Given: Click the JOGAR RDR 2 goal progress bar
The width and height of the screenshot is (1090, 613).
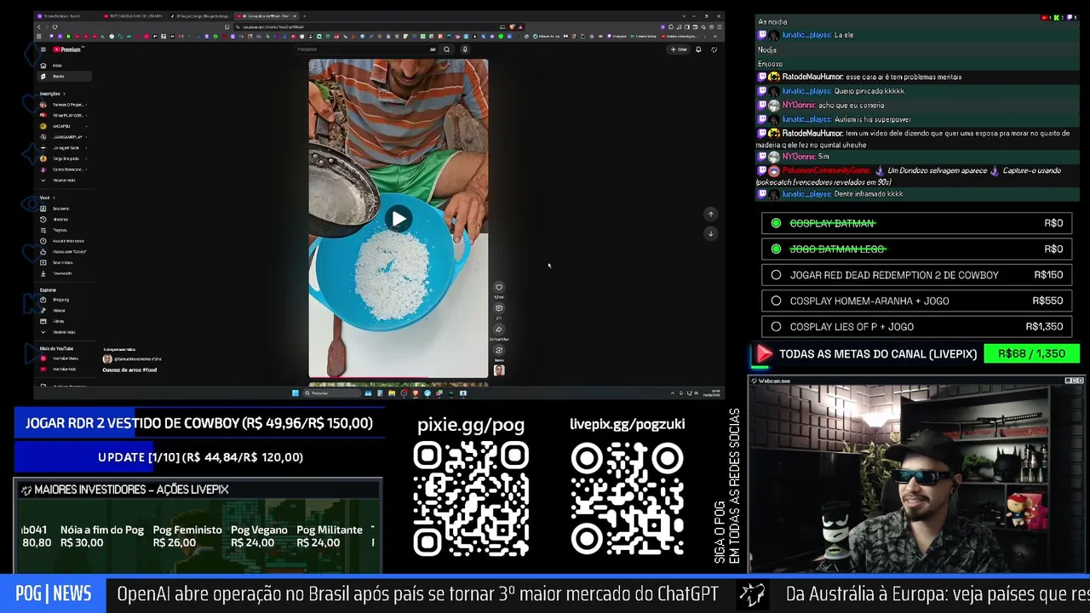Looking at the screenshot, I should [199, 423].
